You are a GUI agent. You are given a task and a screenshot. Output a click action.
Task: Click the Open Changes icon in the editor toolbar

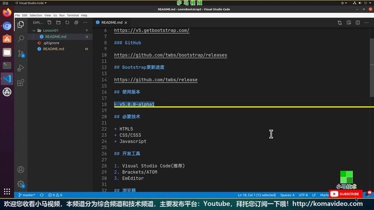pos(340,23)
